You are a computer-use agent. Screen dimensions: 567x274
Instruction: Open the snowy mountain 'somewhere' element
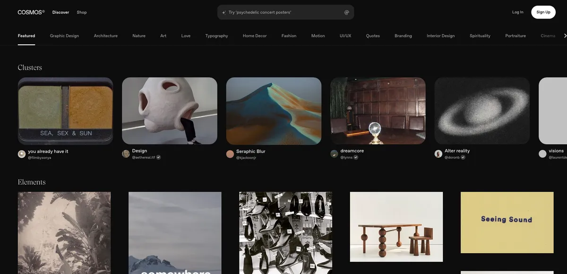[x=175, y=233]
